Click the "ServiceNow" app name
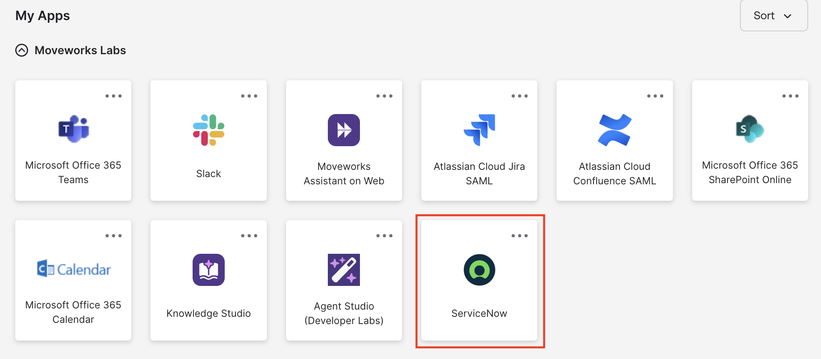This screenshot has height=359, width=821. click(x=480, y=313)
